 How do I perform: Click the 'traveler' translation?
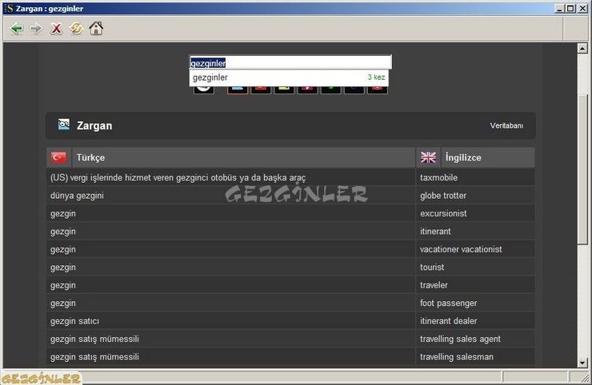coord(434,285)
